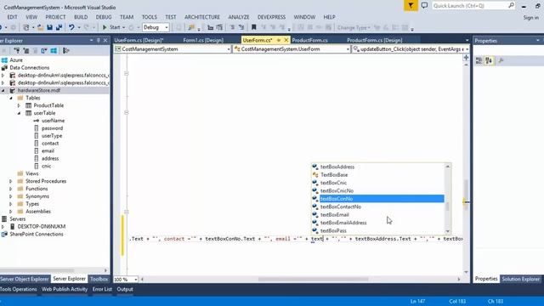The width and height of the screenshot is (544, 306).
Task: Expand the Stored Procedures folder
Action: (11, 181)
